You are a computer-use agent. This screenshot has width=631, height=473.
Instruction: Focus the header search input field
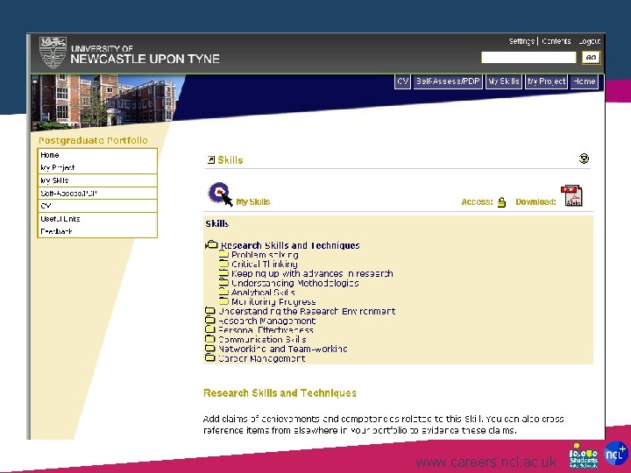[x=528, y=58]
